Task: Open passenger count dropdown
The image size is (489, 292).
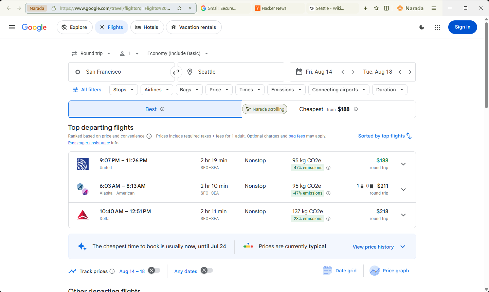Action: click(129, 53)
